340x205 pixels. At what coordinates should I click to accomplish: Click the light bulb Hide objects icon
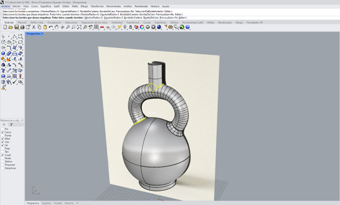coord(125,27)
